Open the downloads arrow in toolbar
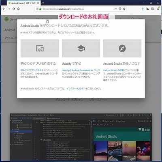162x162 pixels. pyautogui.click(x=143, y=9)
